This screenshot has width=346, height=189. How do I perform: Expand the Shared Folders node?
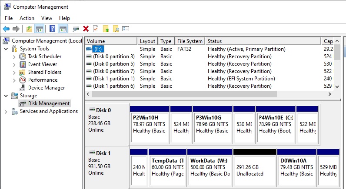14,72
